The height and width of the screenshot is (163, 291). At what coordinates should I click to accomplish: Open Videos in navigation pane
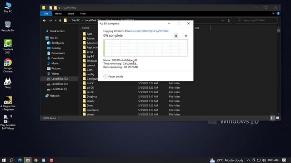click(53, 73)
